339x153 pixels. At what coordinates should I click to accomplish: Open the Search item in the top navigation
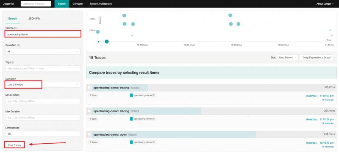[61, 4]
